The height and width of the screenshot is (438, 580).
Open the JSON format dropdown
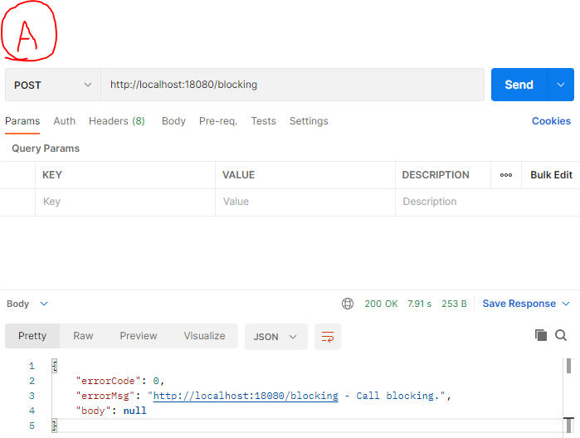[276, 337]
